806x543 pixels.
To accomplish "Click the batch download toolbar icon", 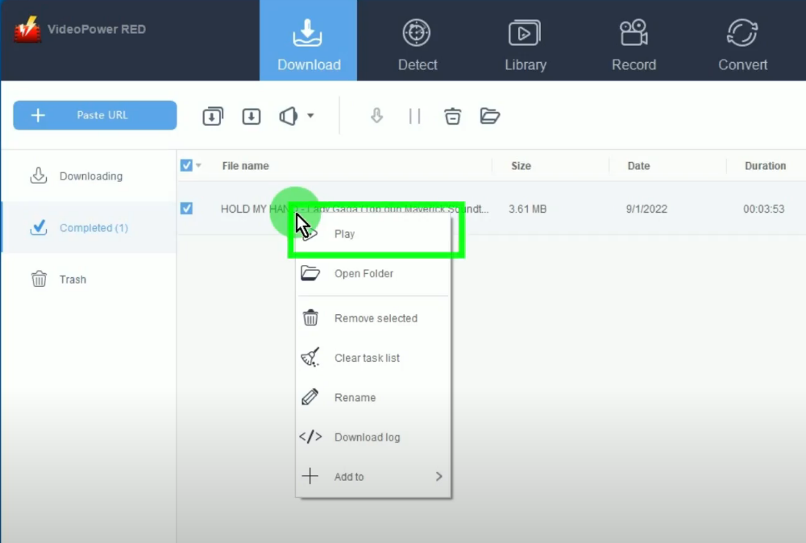I will click(212, 116).
